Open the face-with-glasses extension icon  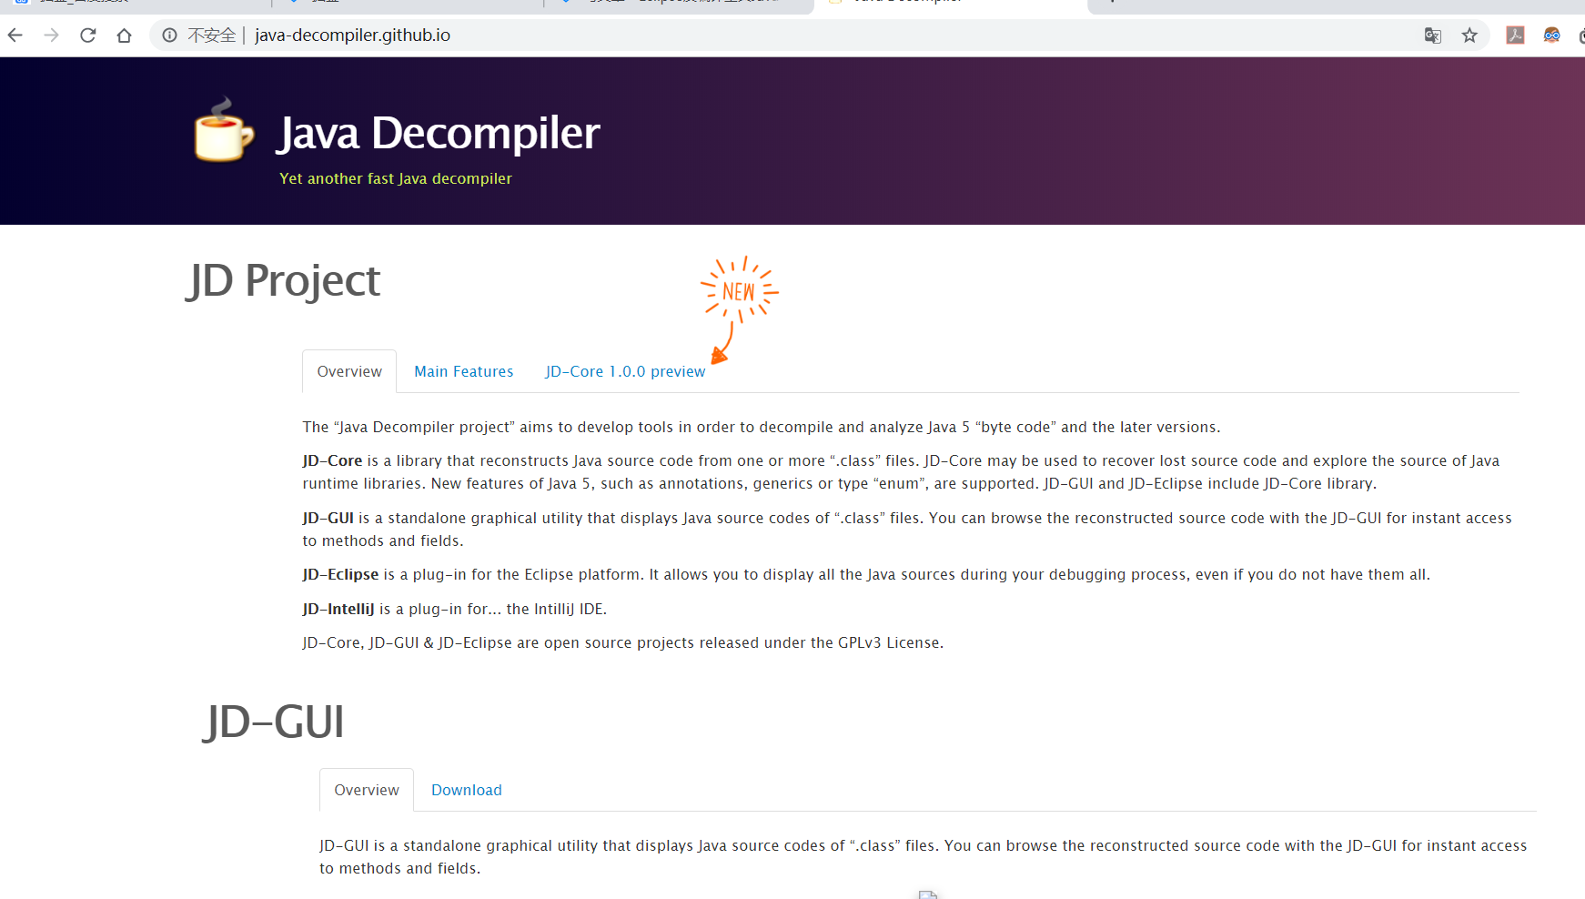(x=1551, y=35)
